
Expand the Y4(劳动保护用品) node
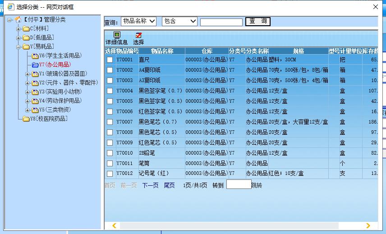28,101
